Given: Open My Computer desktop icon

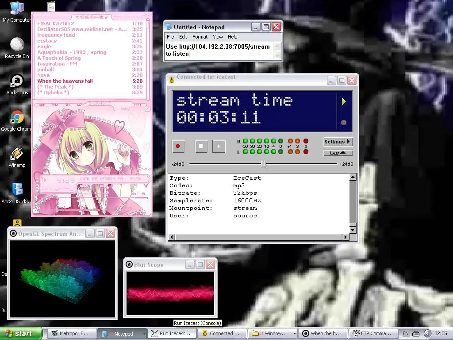Looking at the screenshot, I should pos(17,12).
